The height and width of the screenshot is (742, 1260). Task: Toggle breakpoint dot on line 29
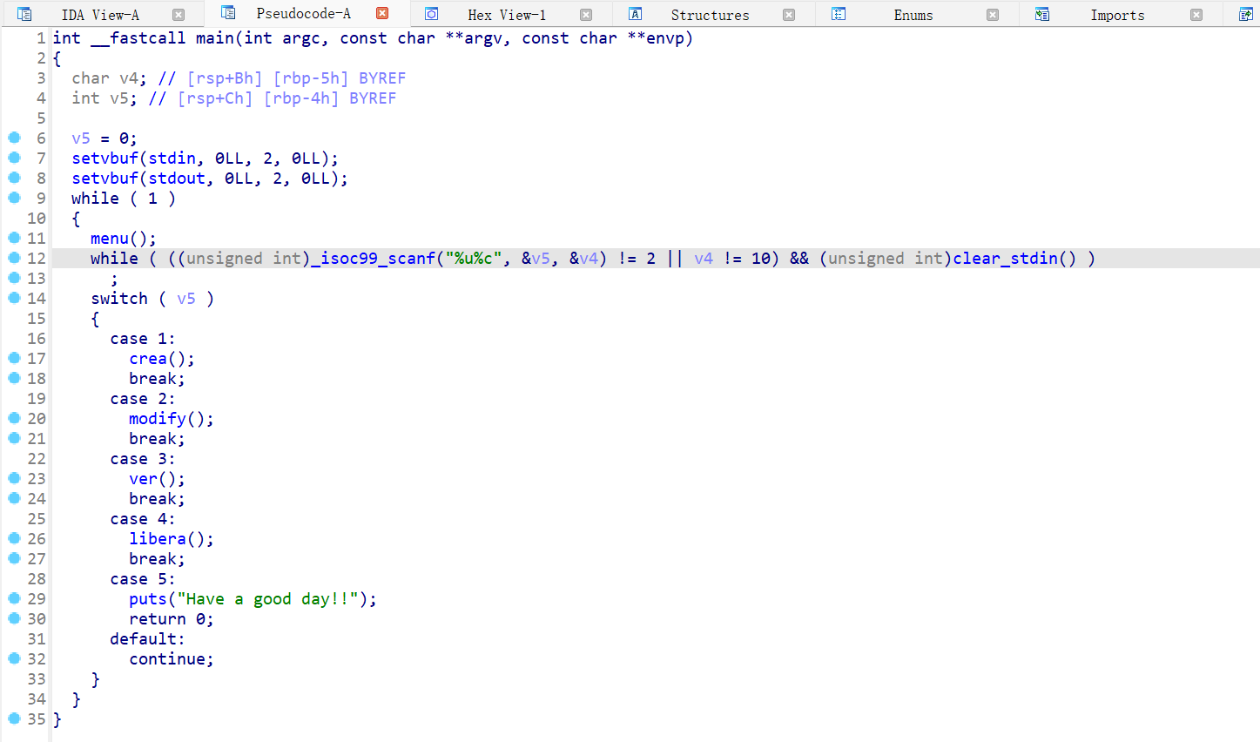[14, 598]
